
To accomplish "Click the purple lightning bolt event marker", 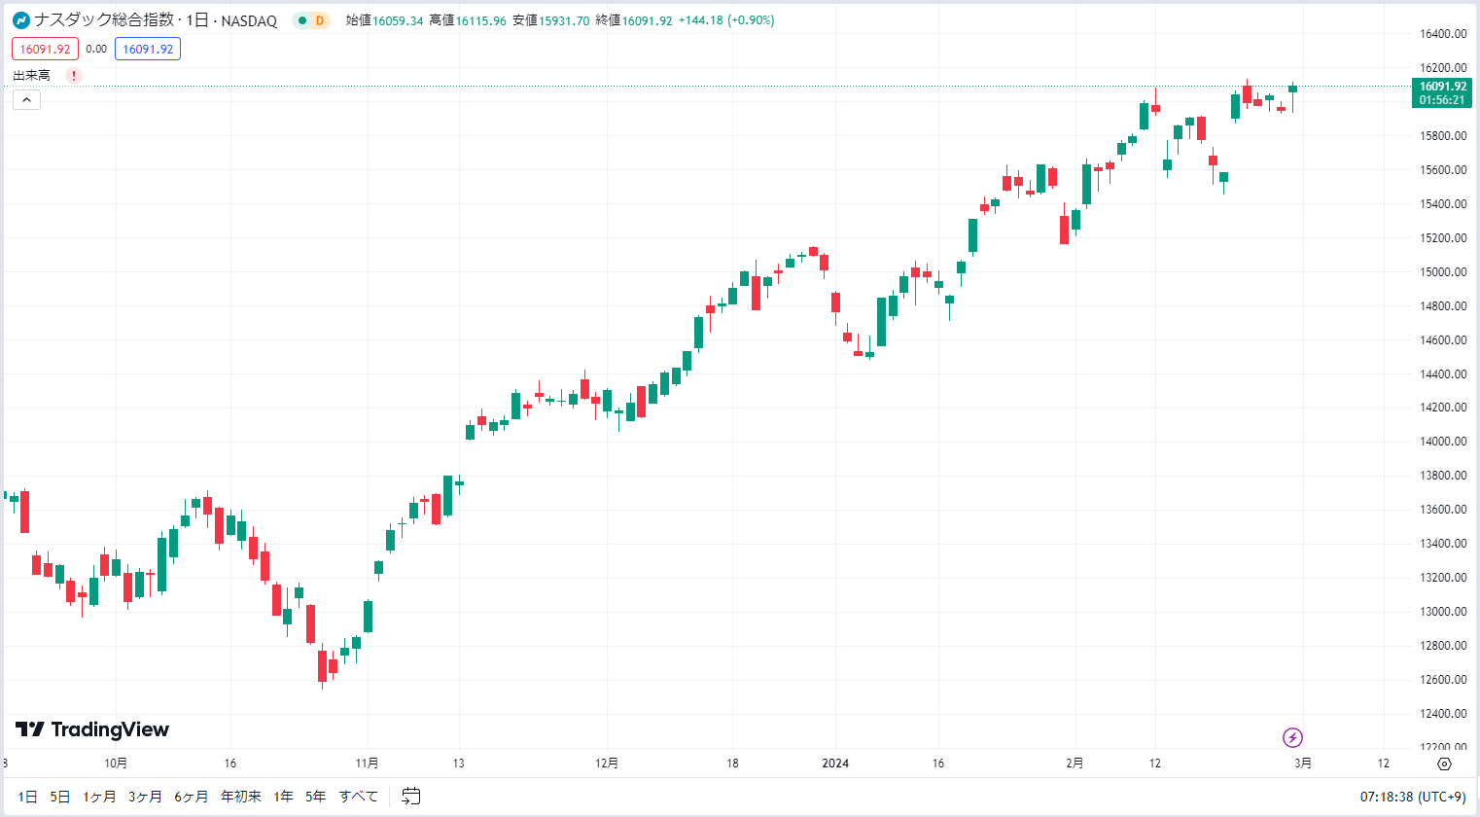I will pyautogui.click(x=1292, y=737).
